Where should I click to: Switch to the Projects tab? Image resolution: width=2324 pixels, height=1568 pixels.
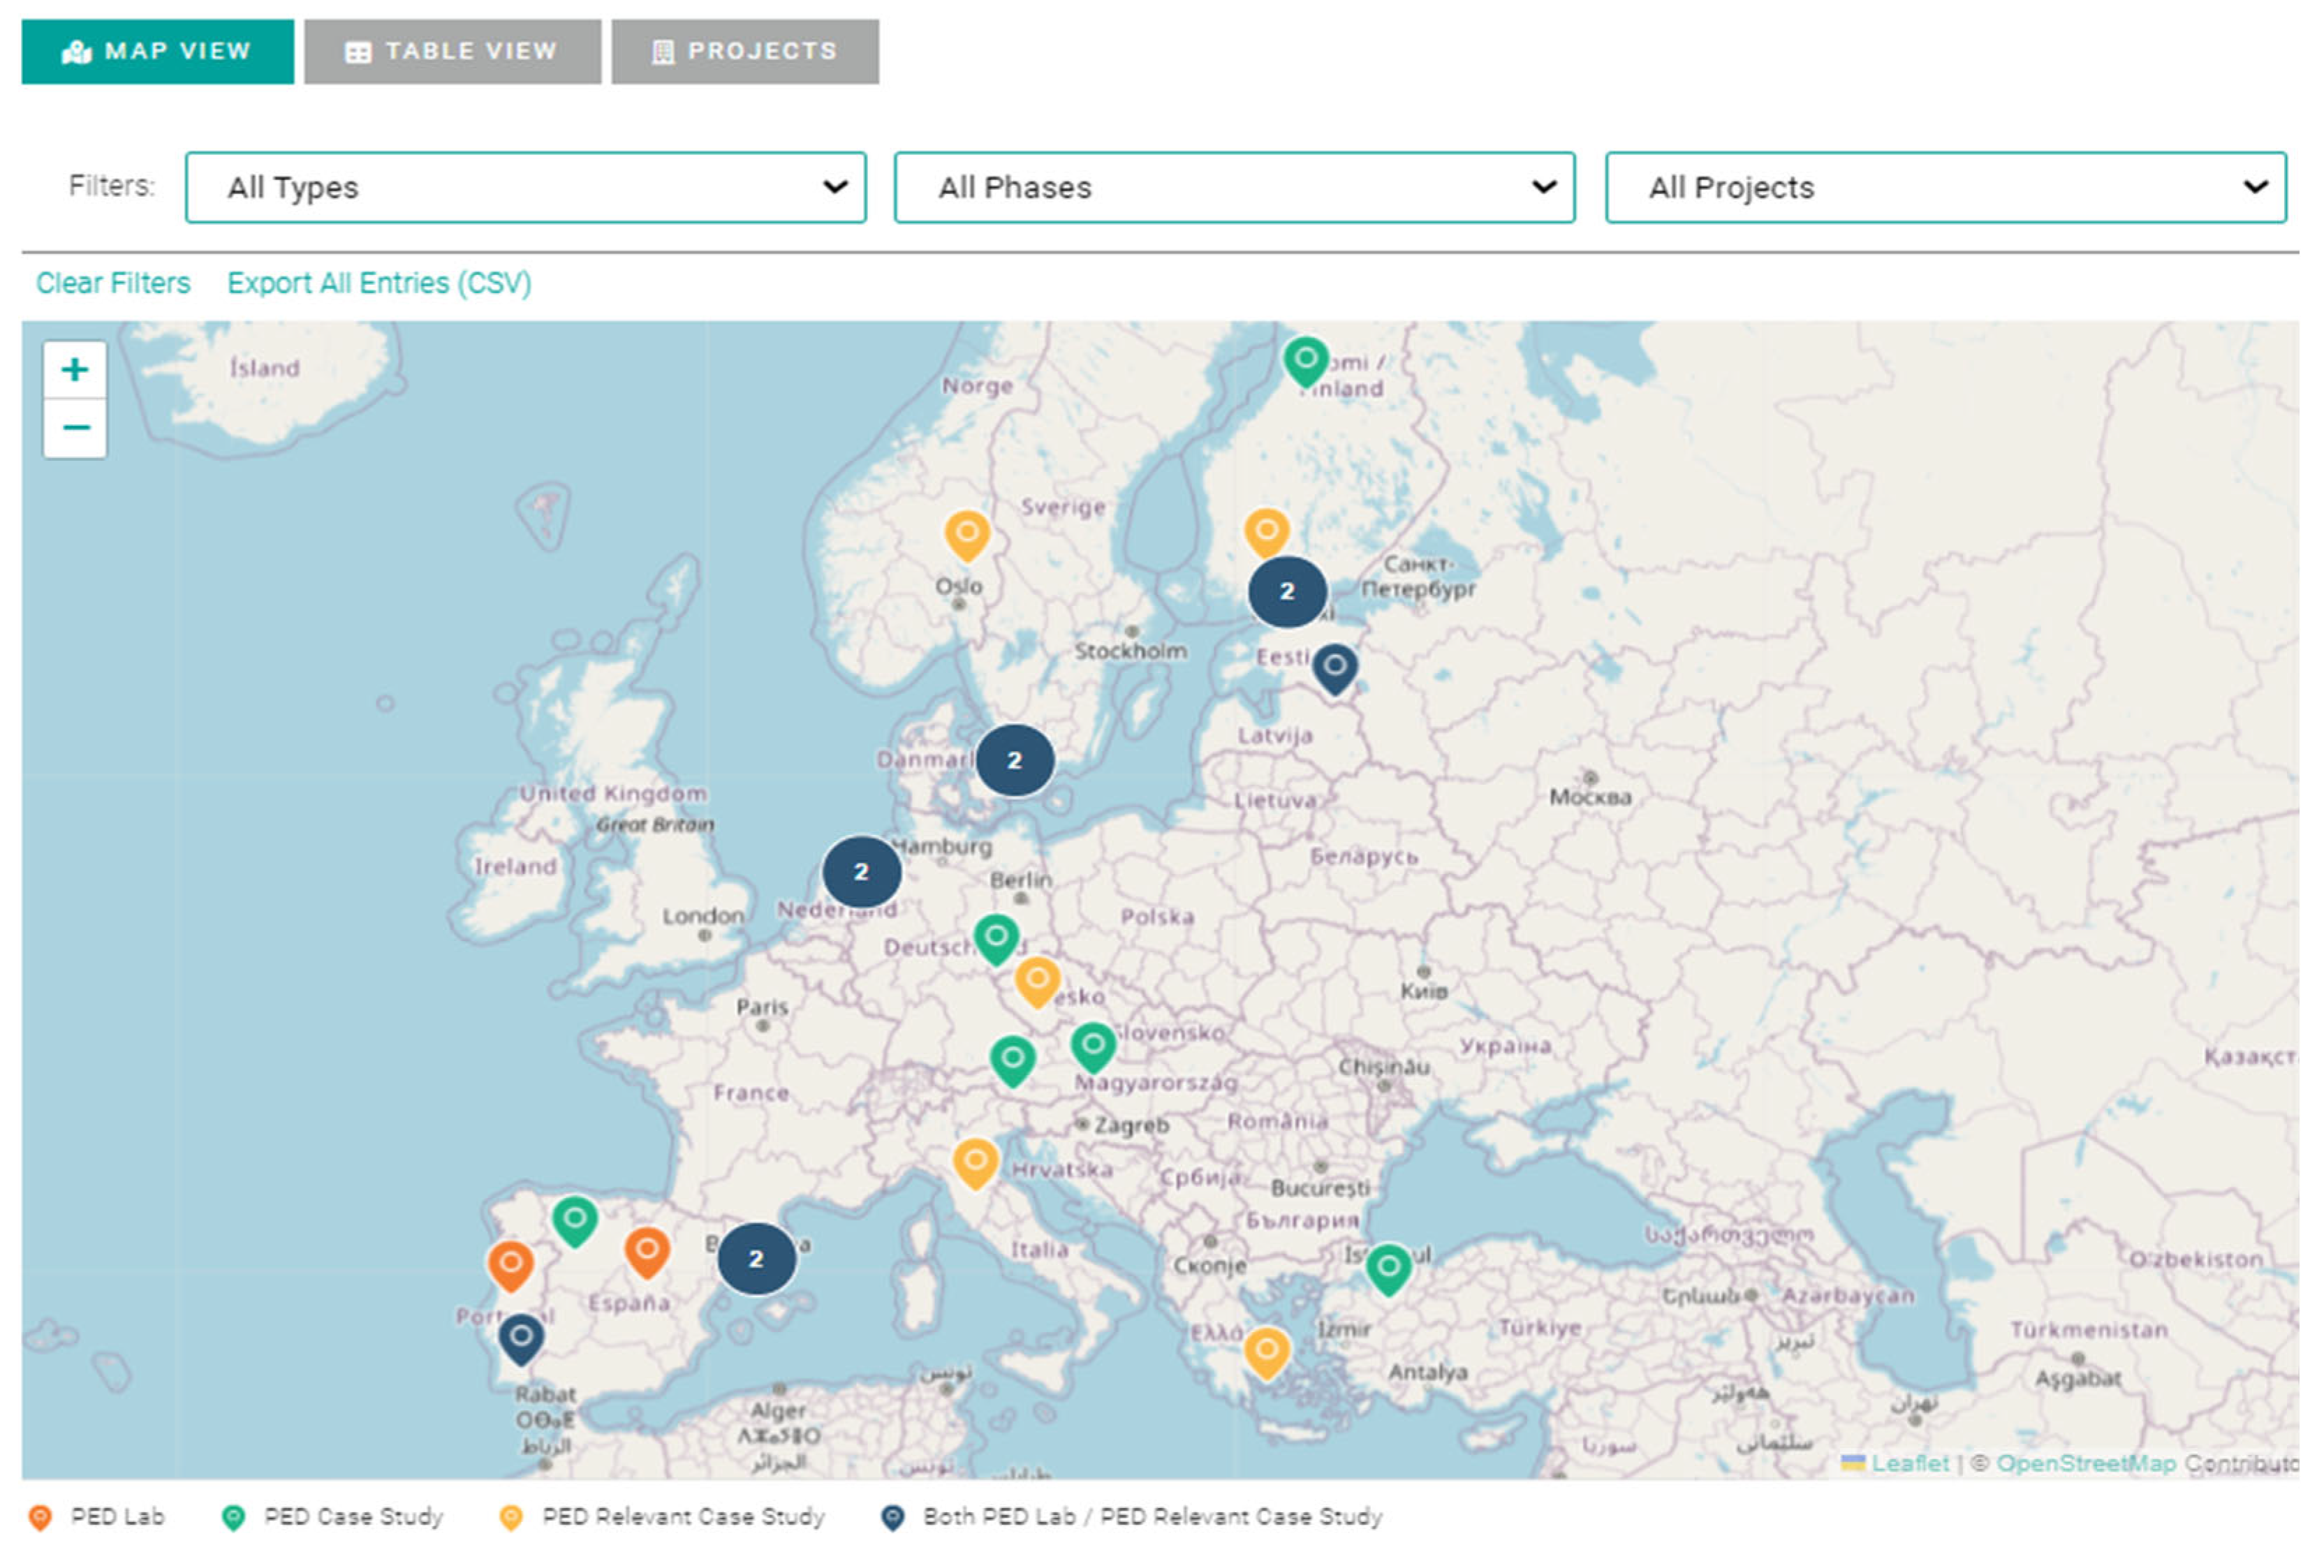(745, 51)
